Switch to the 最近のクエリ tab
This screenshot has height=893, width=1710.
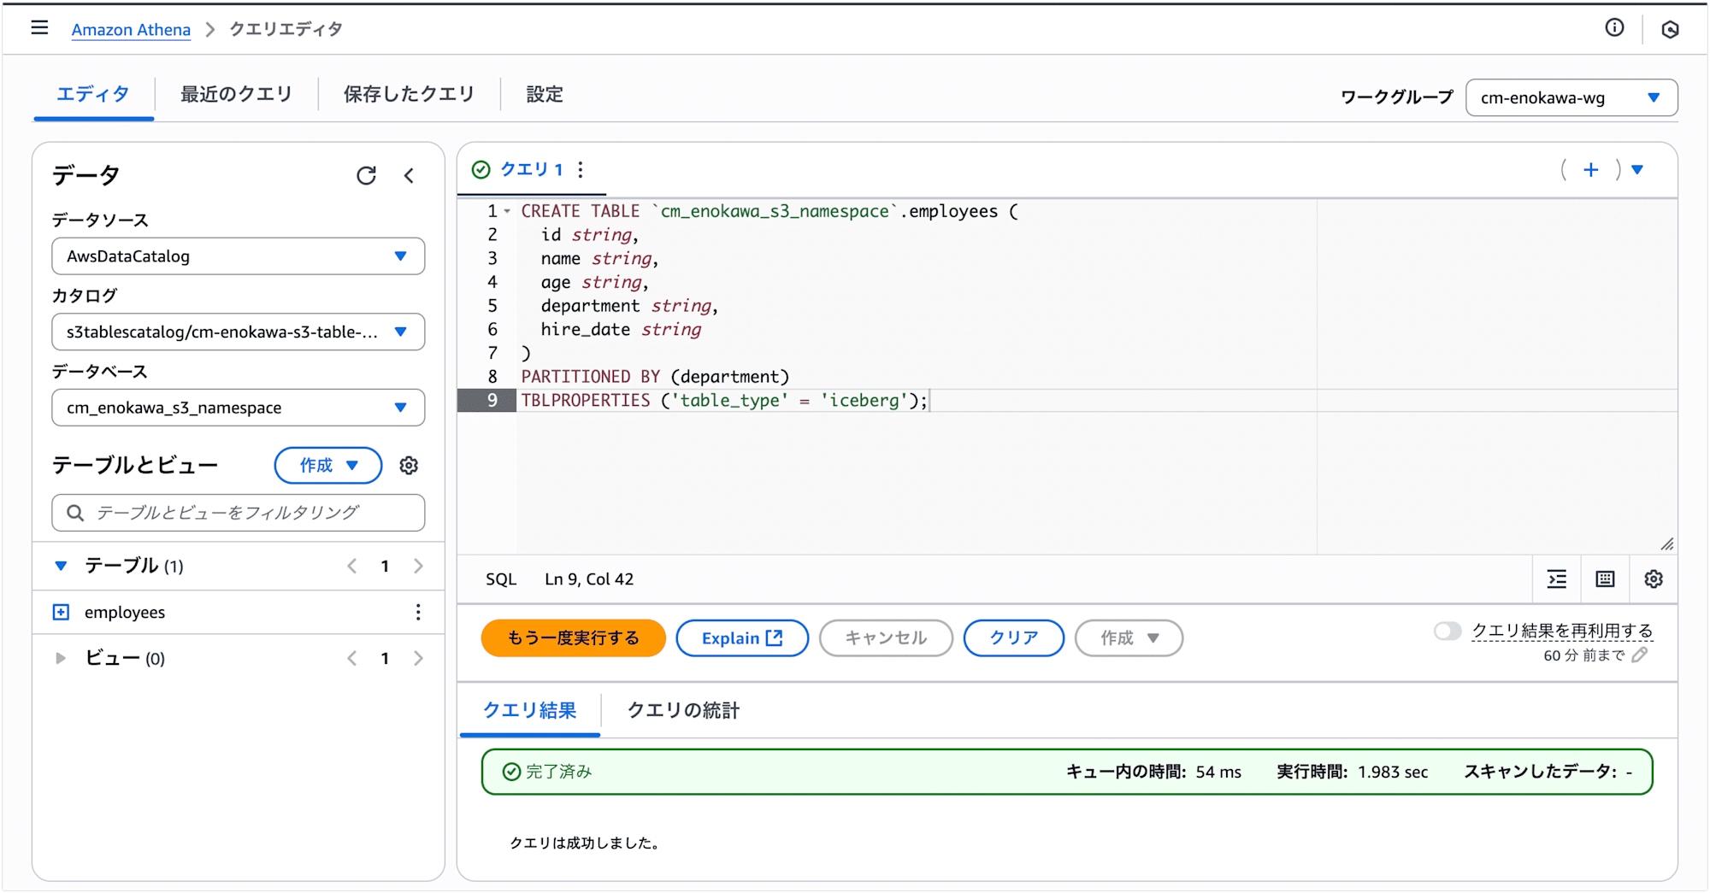point(236,94)
